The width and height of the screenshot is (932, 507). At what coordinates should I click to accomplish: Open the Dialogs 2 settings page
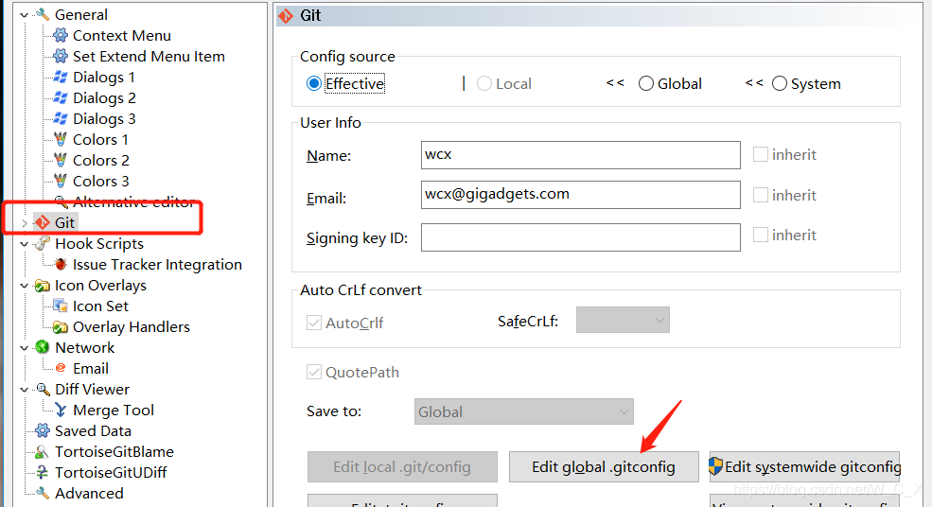[104, 98]
